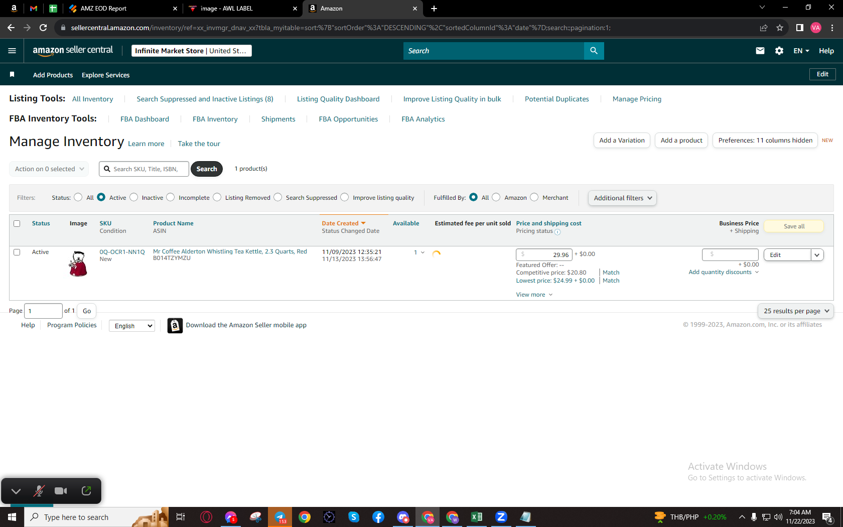Image resolution: width=843 pixels, height=527 pixels.
Task: Open the Seller Central hamburger menu
Action: click(x=12, y=51)
